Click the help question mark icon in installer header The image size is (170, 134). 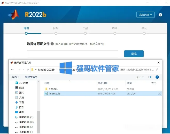(x=160, y=15)
